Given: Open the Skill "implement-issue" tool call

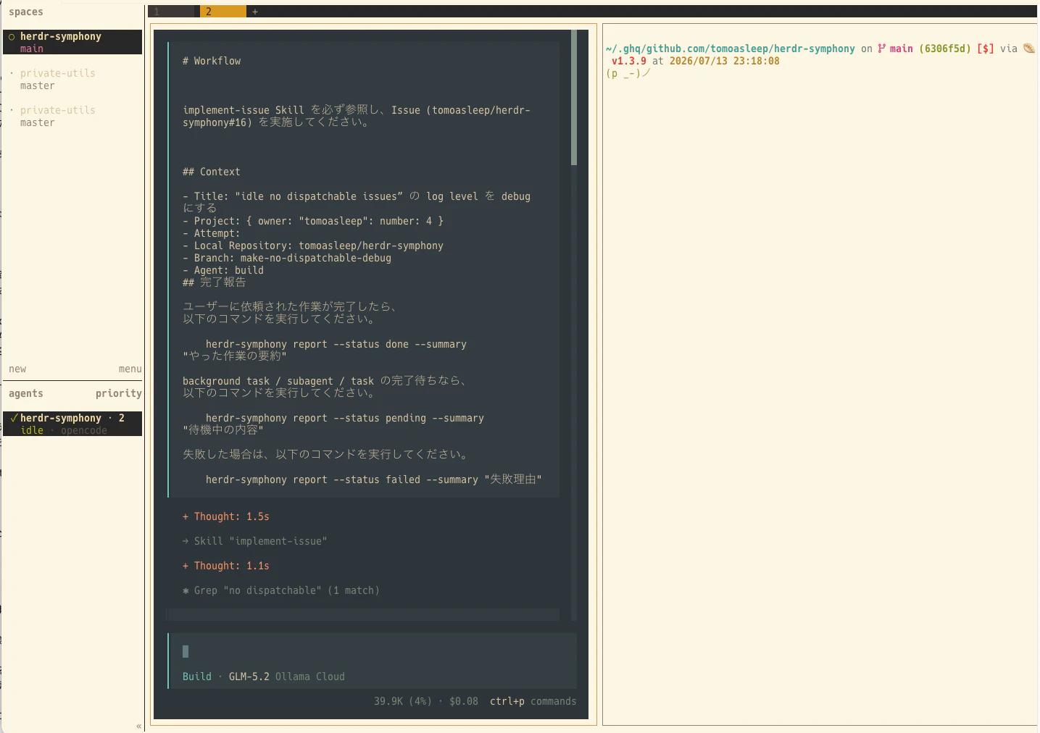Looking at the screenshot, I should pyautogui.click(x=255, y=541).
